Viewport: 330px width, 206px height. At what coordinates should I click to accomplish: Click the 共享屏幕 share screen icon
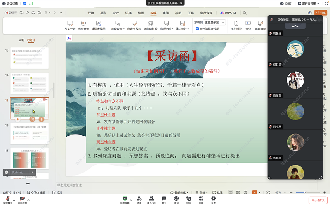click(x=125, y=199)
